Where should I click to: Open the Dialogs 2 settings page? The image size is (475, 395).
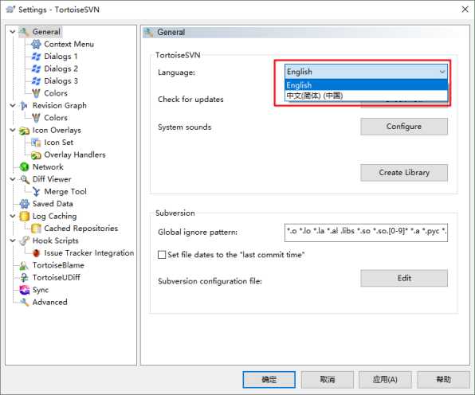[61, 68]
